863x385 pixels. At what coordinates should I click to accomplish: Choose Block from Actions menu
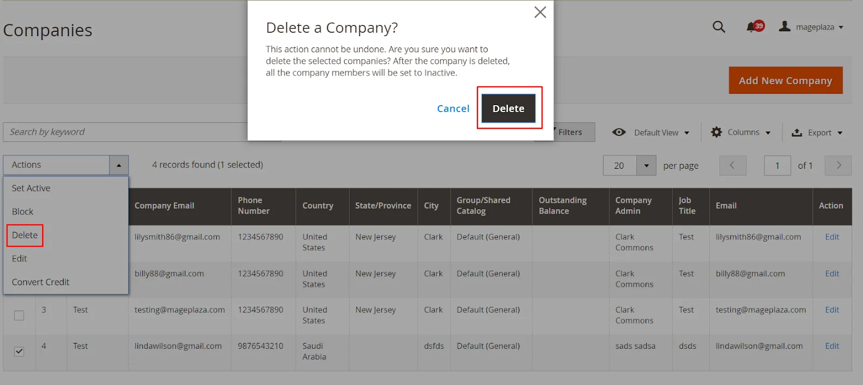click(66, 212)
